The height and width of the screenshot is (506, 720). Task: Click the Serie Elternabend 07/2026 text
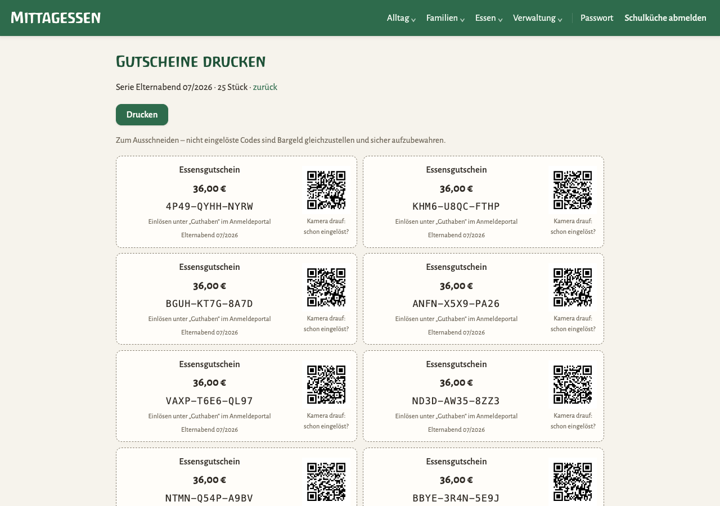[x=164, y=87]
